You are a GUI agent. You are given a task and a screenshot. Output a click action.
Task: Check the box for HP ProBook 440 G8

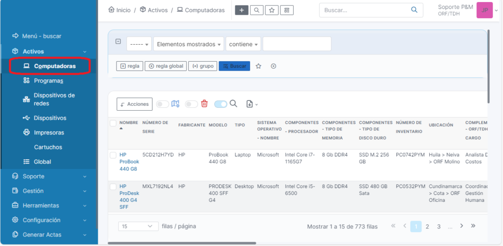click(x=113, y=155)
